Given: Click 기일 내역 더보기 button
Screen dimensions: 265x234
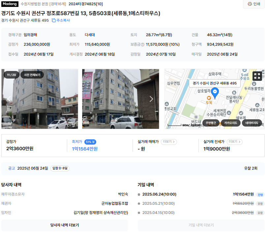Looking at the screenshot, I should point(201,225).
